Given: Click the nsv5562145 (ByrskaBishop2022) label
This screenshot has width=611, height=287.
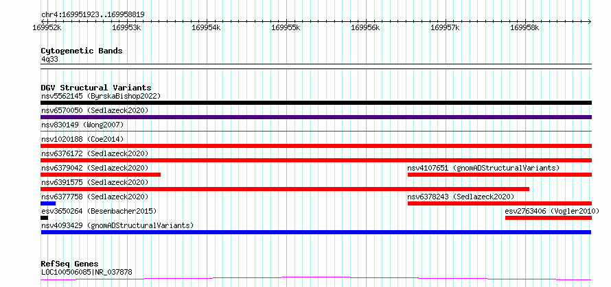Looking at the screenshot, I should pyautogui.click(x=101, y=96).
